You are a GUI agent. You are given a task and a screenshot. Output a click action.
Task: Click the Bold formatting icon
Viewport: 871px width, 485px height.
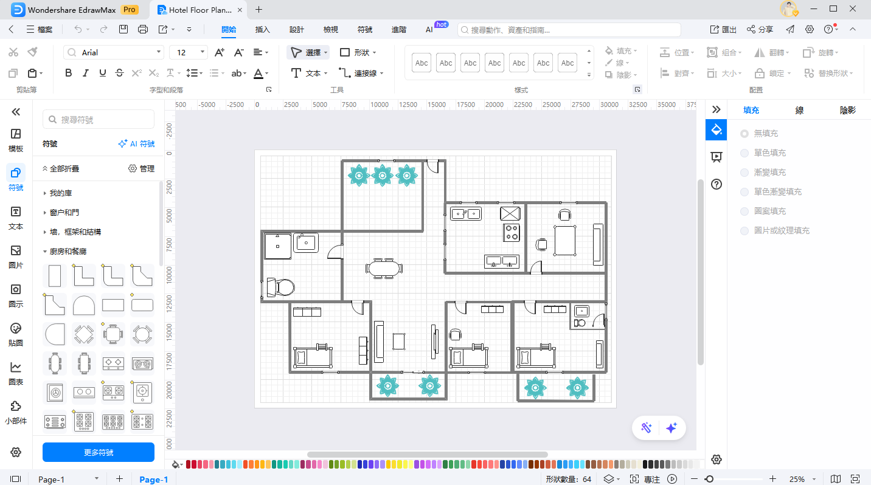(x=69, y=73)
